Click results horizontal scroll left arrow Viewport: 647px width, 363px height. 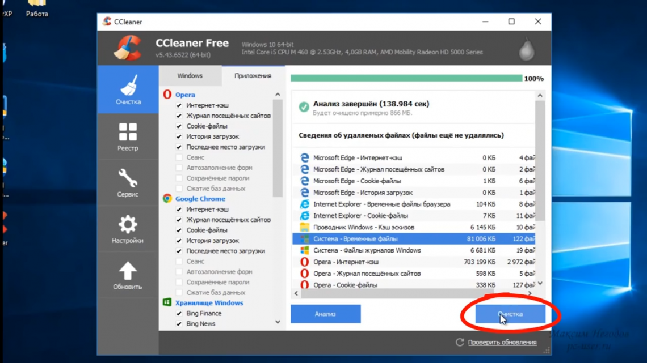point(296,293)
